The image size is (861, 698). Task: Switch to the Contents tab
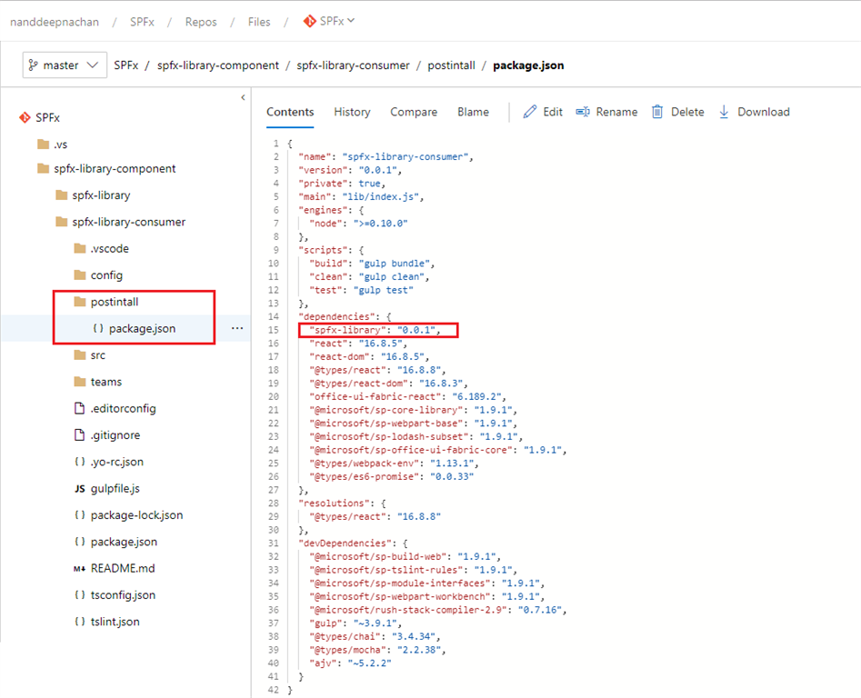click(x=290, y=112)
